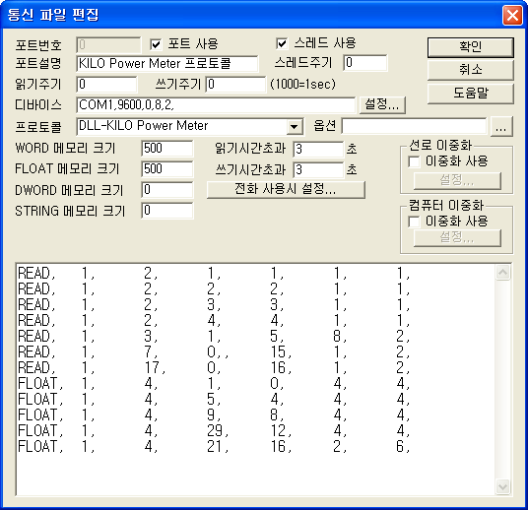The height and width of the screenshot is (510, 528).
Task: Enable 이중화 사용 under 컴퓨터 이중화
Action: pos(414,222)
